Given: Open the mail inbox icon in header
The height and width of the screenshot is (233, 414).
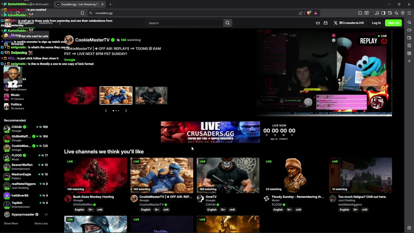Looking at the screenshot, I should point(326,23).
